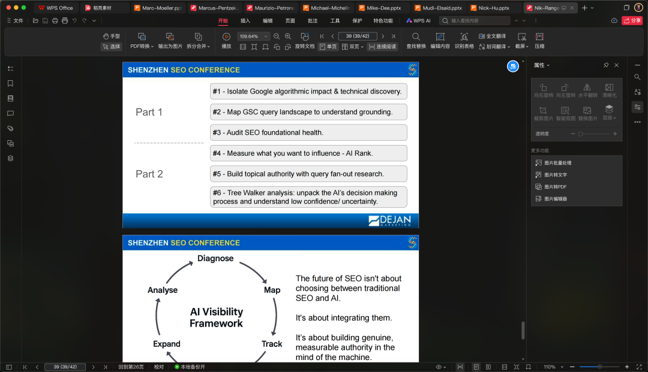This screenshot has height=372, width=648.
Task: Open the outline panel in left sidebar
Action: 10,68
